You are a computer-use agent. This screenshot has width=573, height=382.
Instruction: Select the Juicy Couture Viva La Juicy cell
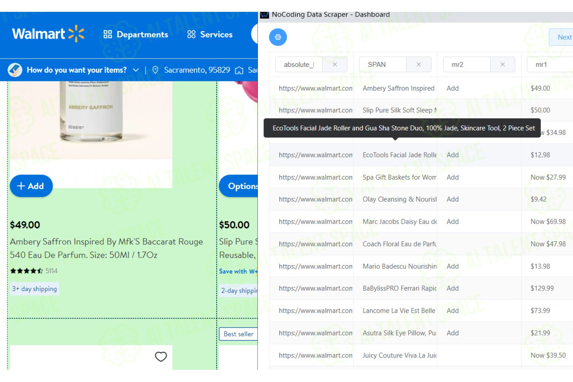click(x=395, y=355)
